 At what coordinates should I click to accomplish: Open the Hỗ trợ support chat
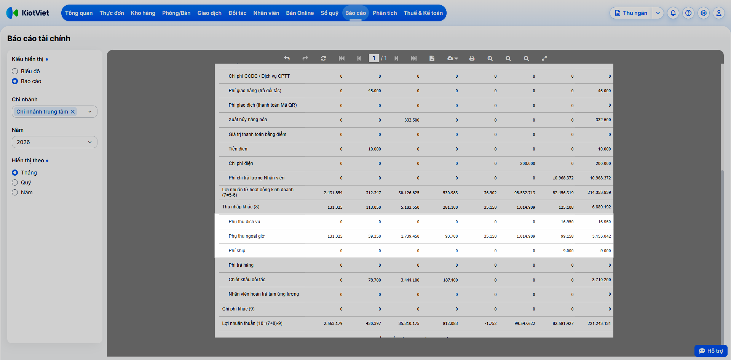pyautogui.click(x=711, y=351)
